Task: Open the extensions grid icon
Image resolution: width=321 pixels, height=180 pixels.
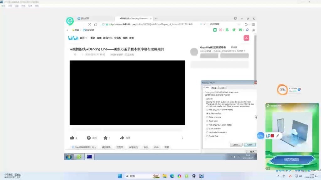Action: [253, 30]
